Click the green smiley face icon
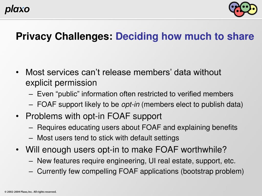 tap(245, 7)
